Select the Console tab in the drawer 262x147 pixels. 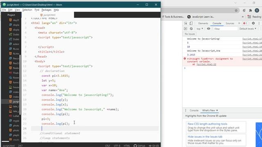(194, 110)
